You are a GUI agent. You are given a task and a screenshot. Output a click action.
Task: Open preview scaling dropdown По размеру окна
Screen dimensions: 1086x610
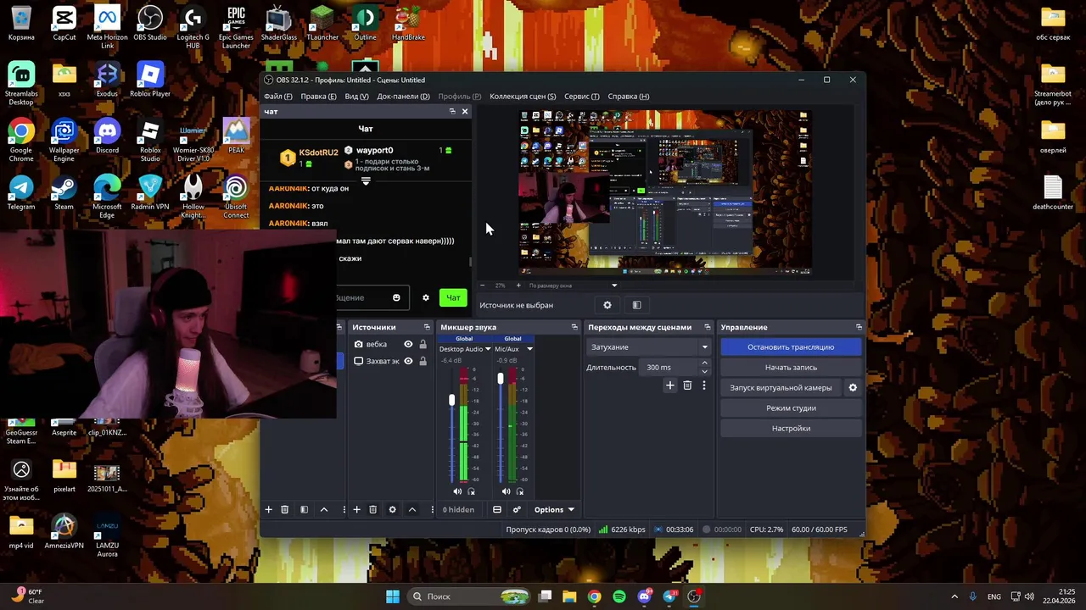pos(573,286)
